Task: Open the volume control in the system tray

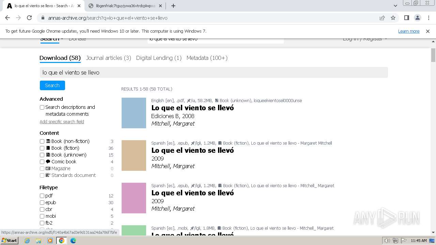Action: click(387, 241)
